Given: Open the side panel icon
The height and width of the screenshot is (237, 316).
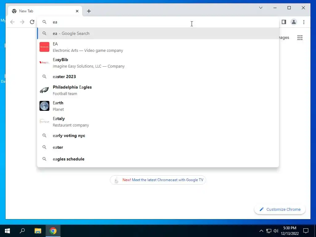Looking at the screenshot, I should 284,22.
